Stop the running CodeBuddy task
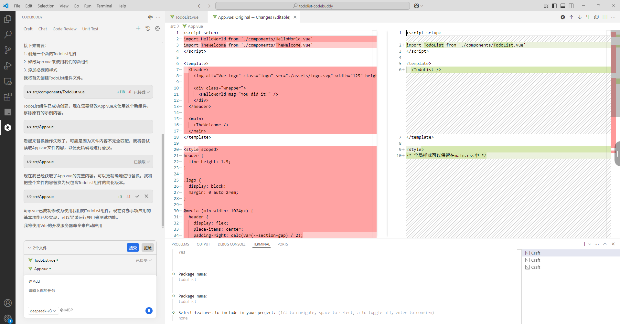Viewport: 620px width, 324px height. coord(149,311)
